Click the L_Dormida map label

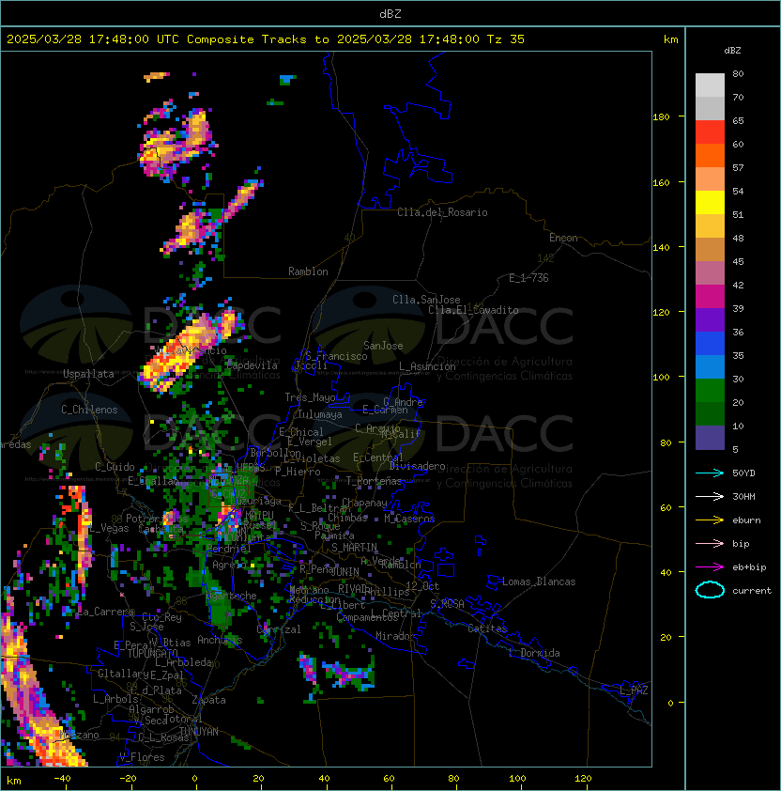click(x=534, y=653)
